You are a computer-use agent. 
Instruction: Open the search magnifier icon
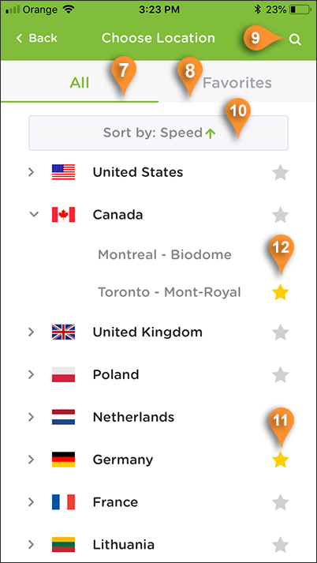point(295,39)
